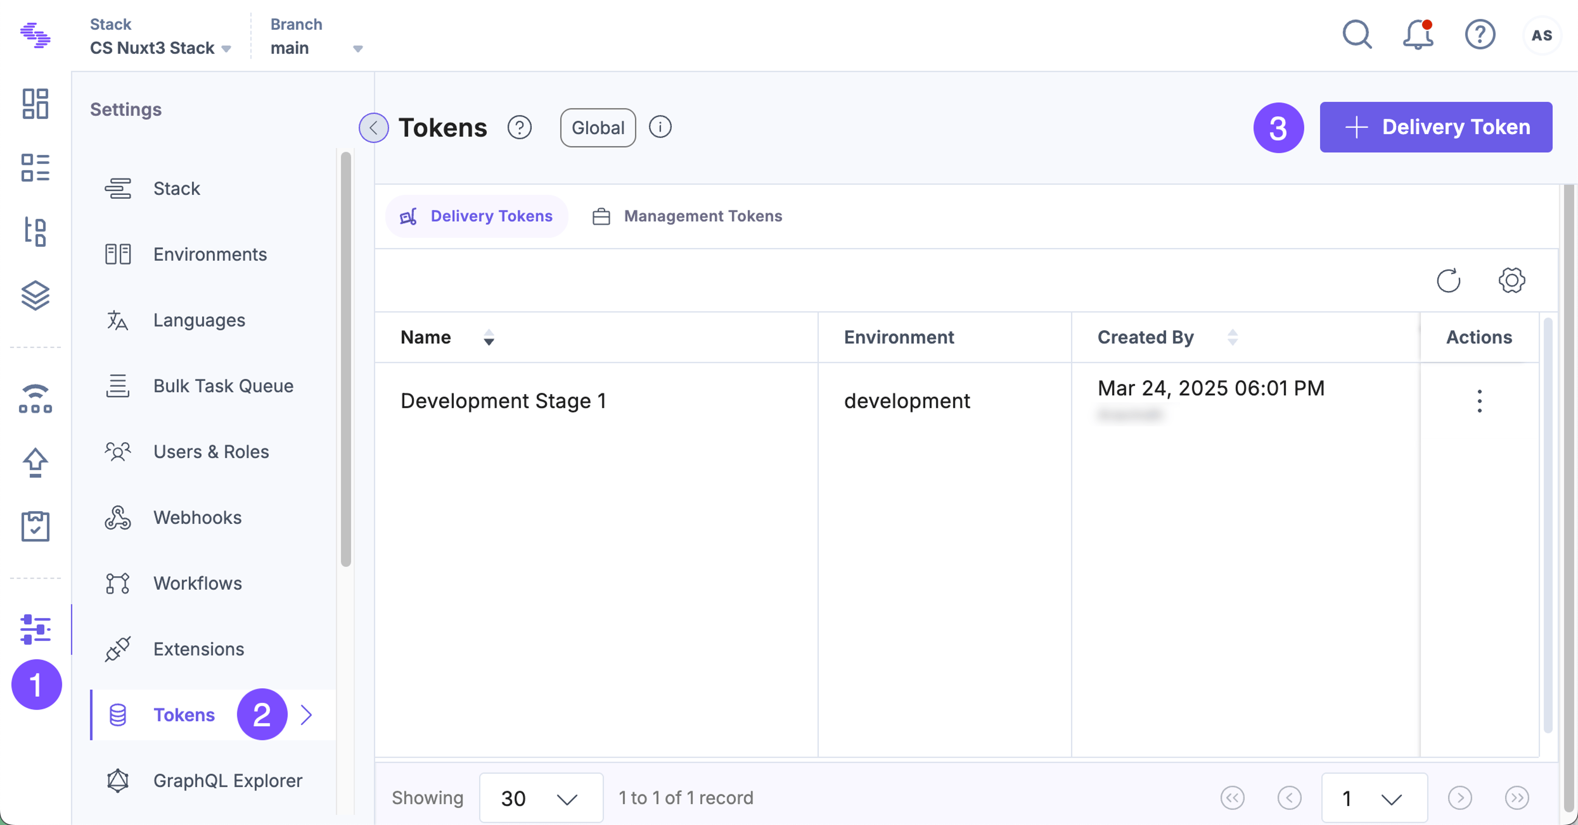Go to the last page of records
The width and height of the screenshot is (1578, 825).
coord(1517,797)
